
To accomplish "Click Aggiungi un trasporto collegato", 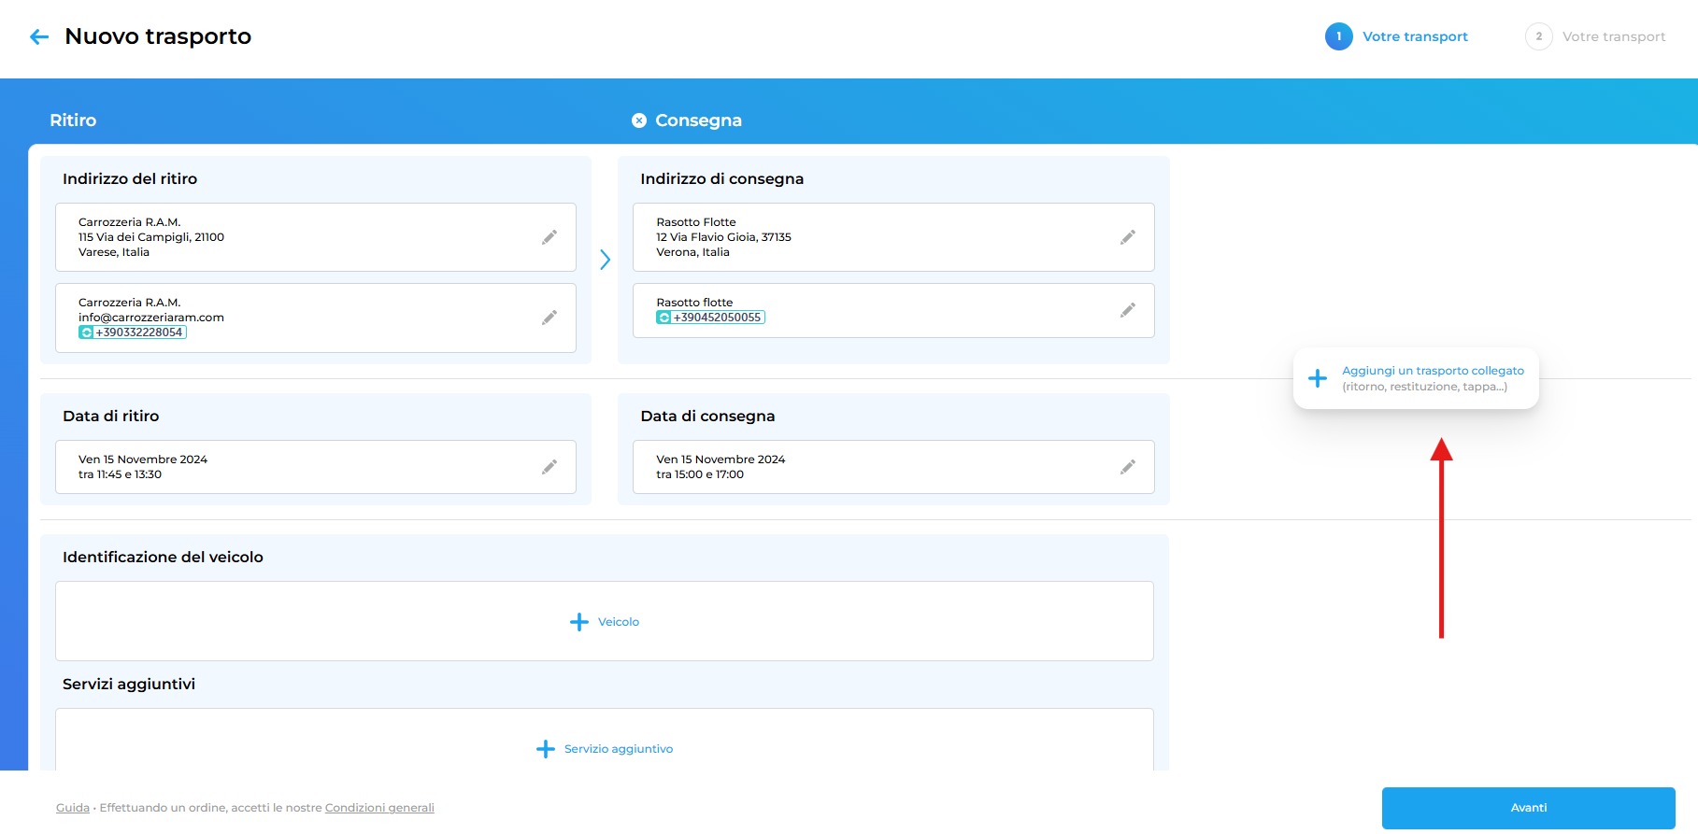I will tap(1433, 371).
